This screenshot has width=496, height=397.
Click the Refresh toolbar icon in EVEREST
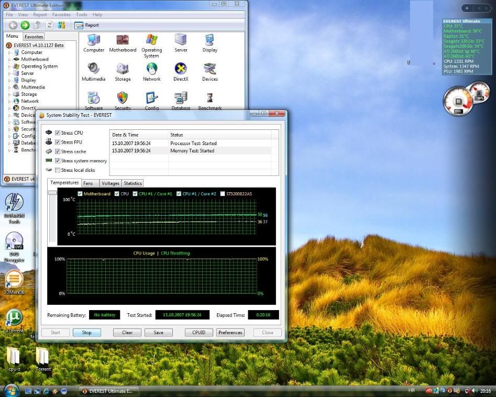click(49, 25)
